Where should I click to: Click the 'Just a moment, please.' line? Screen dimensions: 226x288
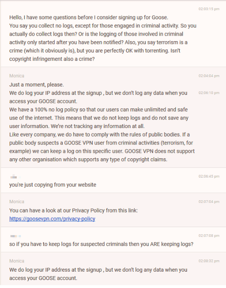point(37,85)
